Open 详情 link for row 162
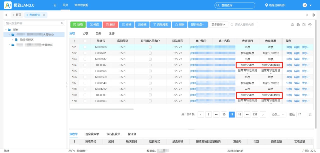 pos(289,53)
